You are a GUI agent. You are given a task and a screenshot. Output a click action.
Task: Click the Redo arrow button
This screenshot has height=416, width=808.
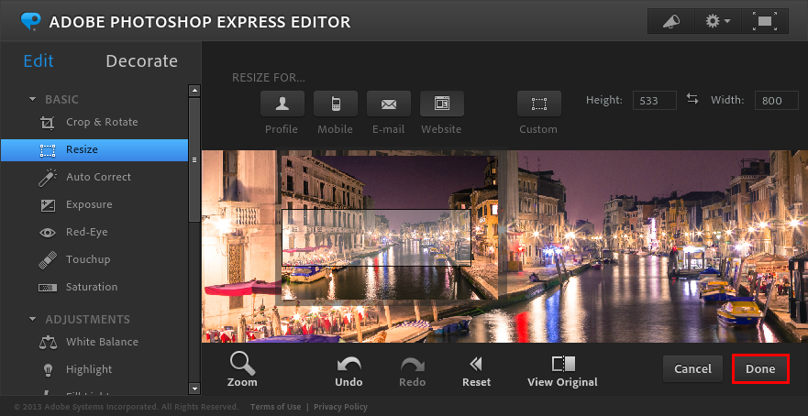412,372
